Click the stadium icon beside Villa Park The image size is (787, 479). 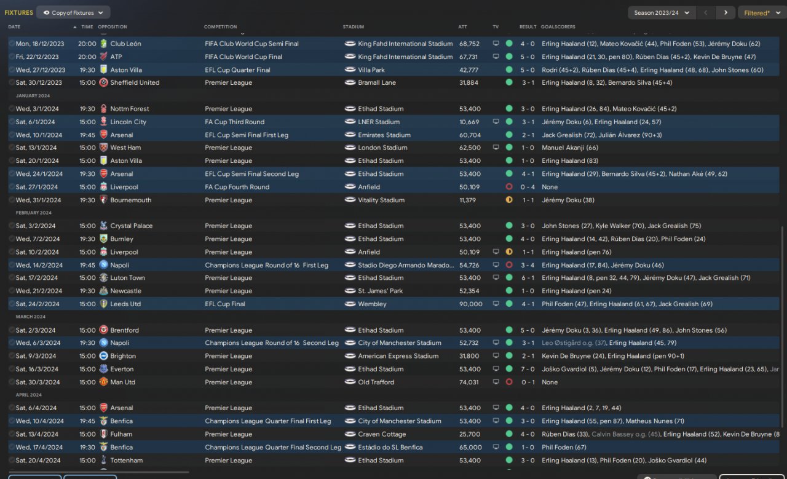[350, 70]
